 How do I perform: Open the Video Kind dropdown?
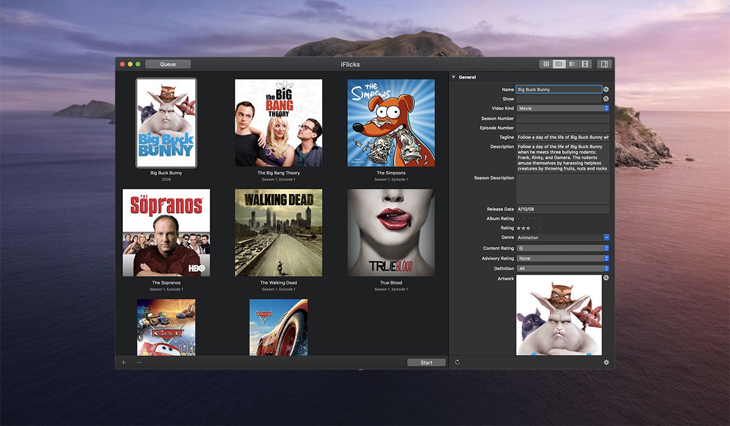point(562,108)
